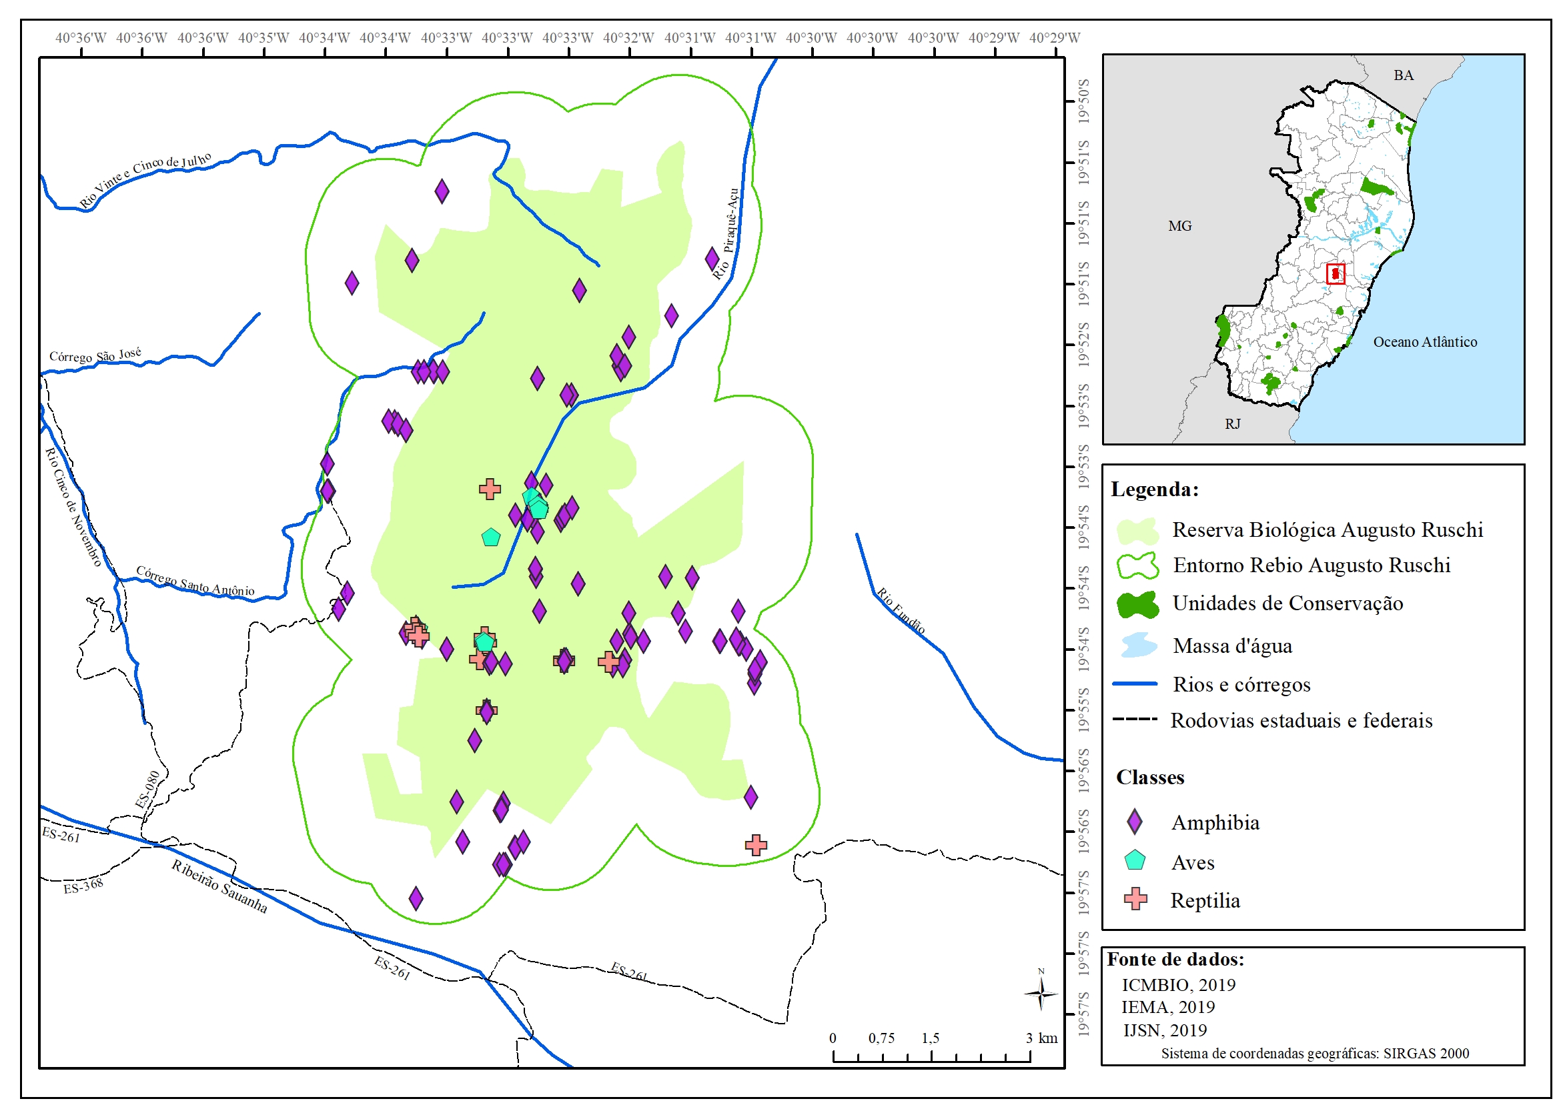The image size is (1561, 1103).
Task: Click the Massa d'água light blue swatch
Action: pos(1137,645)
